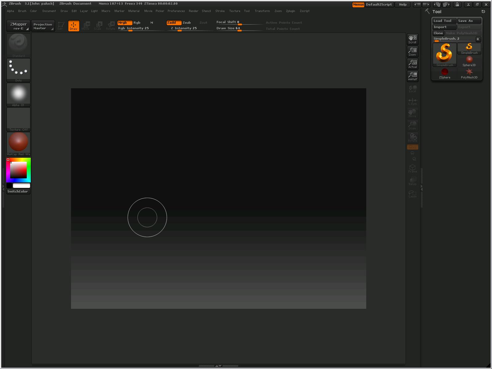Open the ZMapper rev-E panel
The image size is (492, 369).
(18, 26)
